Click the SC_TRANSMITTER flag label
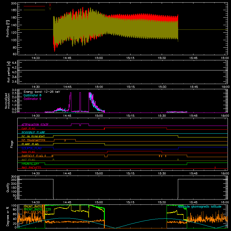The width and height of the screenshot is (231, 231). 33,140
